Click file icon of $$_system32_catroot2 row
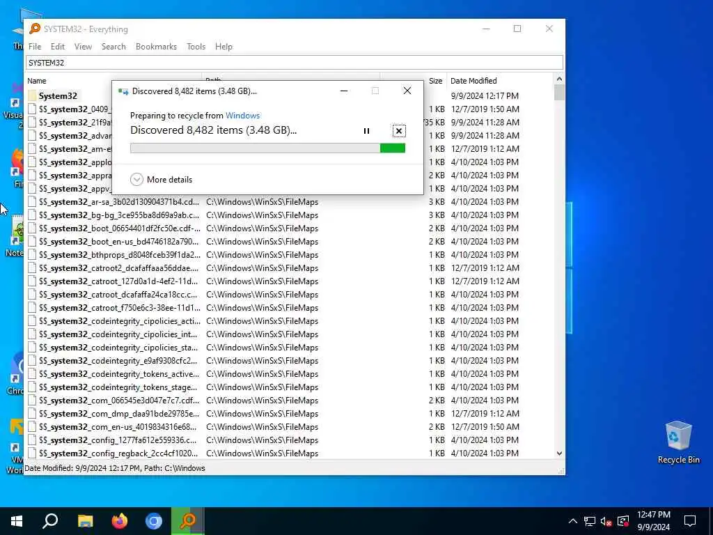Screen dimensions: 713x535 (32, 268)
